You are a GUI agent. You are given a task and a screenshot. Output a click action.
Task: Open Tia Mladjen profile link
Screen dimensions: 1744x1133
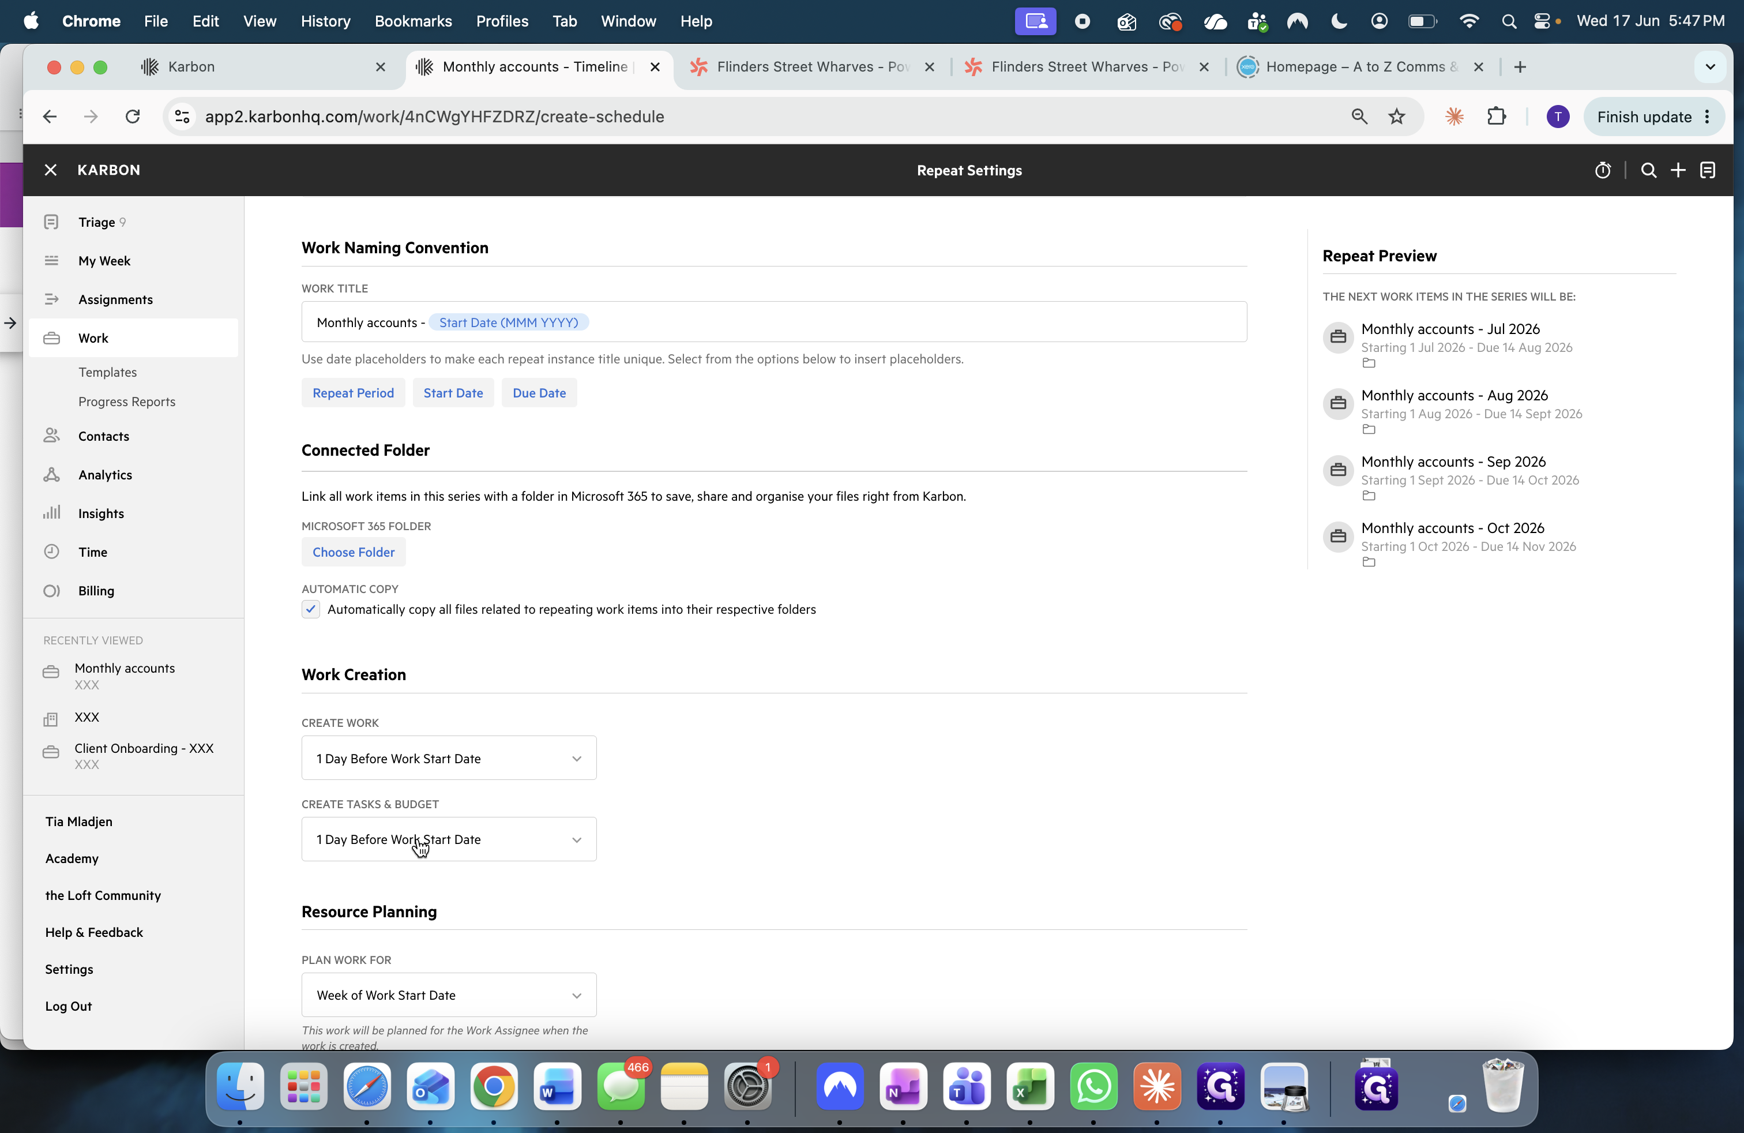point(79,821)
